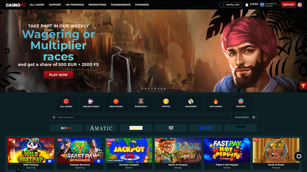Open the All Games menu
Screen dimensions: 307x172
37,5
